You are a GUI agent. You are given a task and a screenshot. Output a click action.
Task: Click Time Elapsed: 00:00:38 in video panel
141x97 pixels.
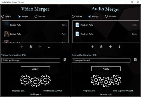(52, 91)
